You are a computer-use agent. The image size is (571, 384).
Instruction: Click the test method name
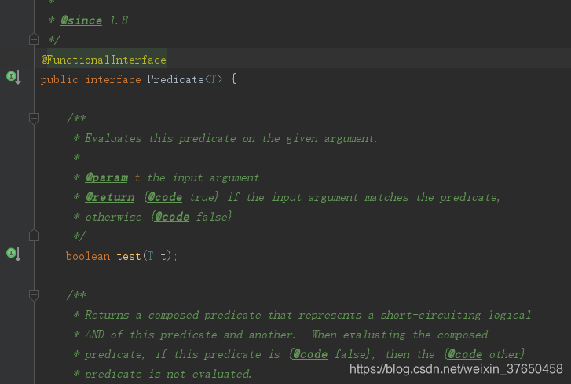(129, 256)
